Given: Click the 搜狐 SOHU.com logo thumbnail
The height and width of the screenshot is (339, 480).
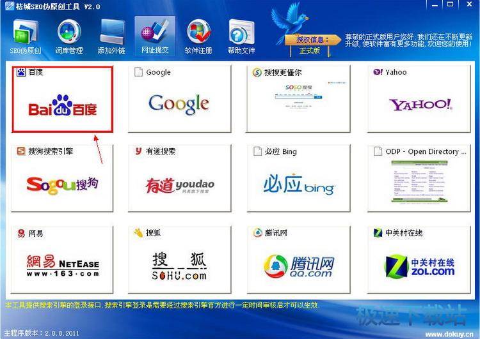Looking at the screenshot, I should coord(179,266).
